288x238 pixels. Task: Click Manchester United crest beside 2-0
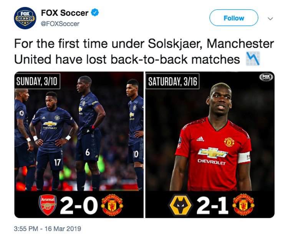(112, 205)
